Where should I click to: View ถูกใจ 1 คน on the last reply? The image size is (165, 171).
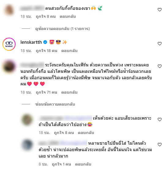pyautogui.click(x=62, y=164)
